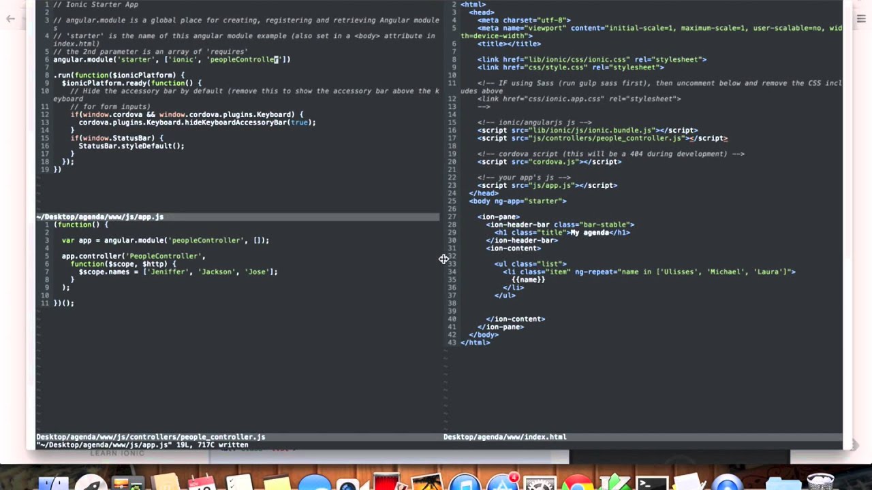Click the function($scope, $http) line
The width and height of the screenshot is (872, 490).
pos(123,264)
